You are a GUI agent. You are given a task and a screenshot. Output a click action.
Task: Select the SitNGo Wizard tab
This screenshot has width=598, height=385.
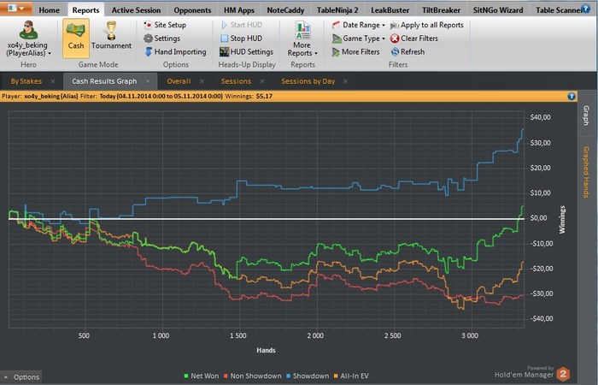[498, 10]
